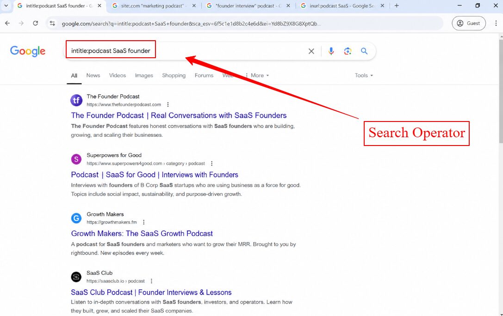Click 'Superpowers for Good' site name
The image size is (503, 316).
pyautogui.click(x=114, y=155)
